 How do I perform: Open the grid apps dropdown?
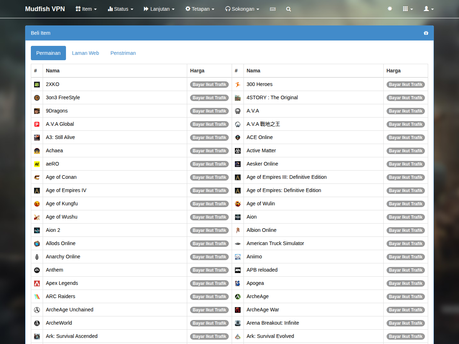click(408, 9)
